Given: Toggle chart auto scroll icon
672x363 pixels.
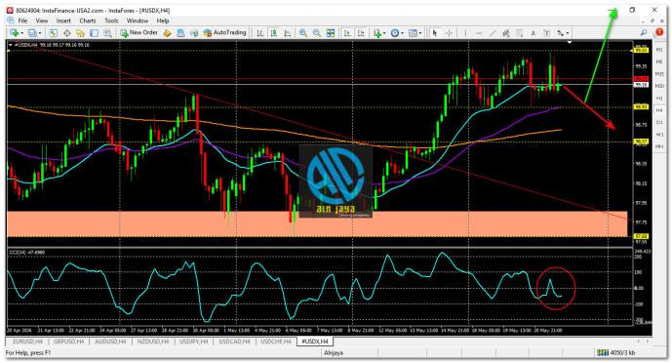Looking at the screenshot, I should click(x=347, y=33).
